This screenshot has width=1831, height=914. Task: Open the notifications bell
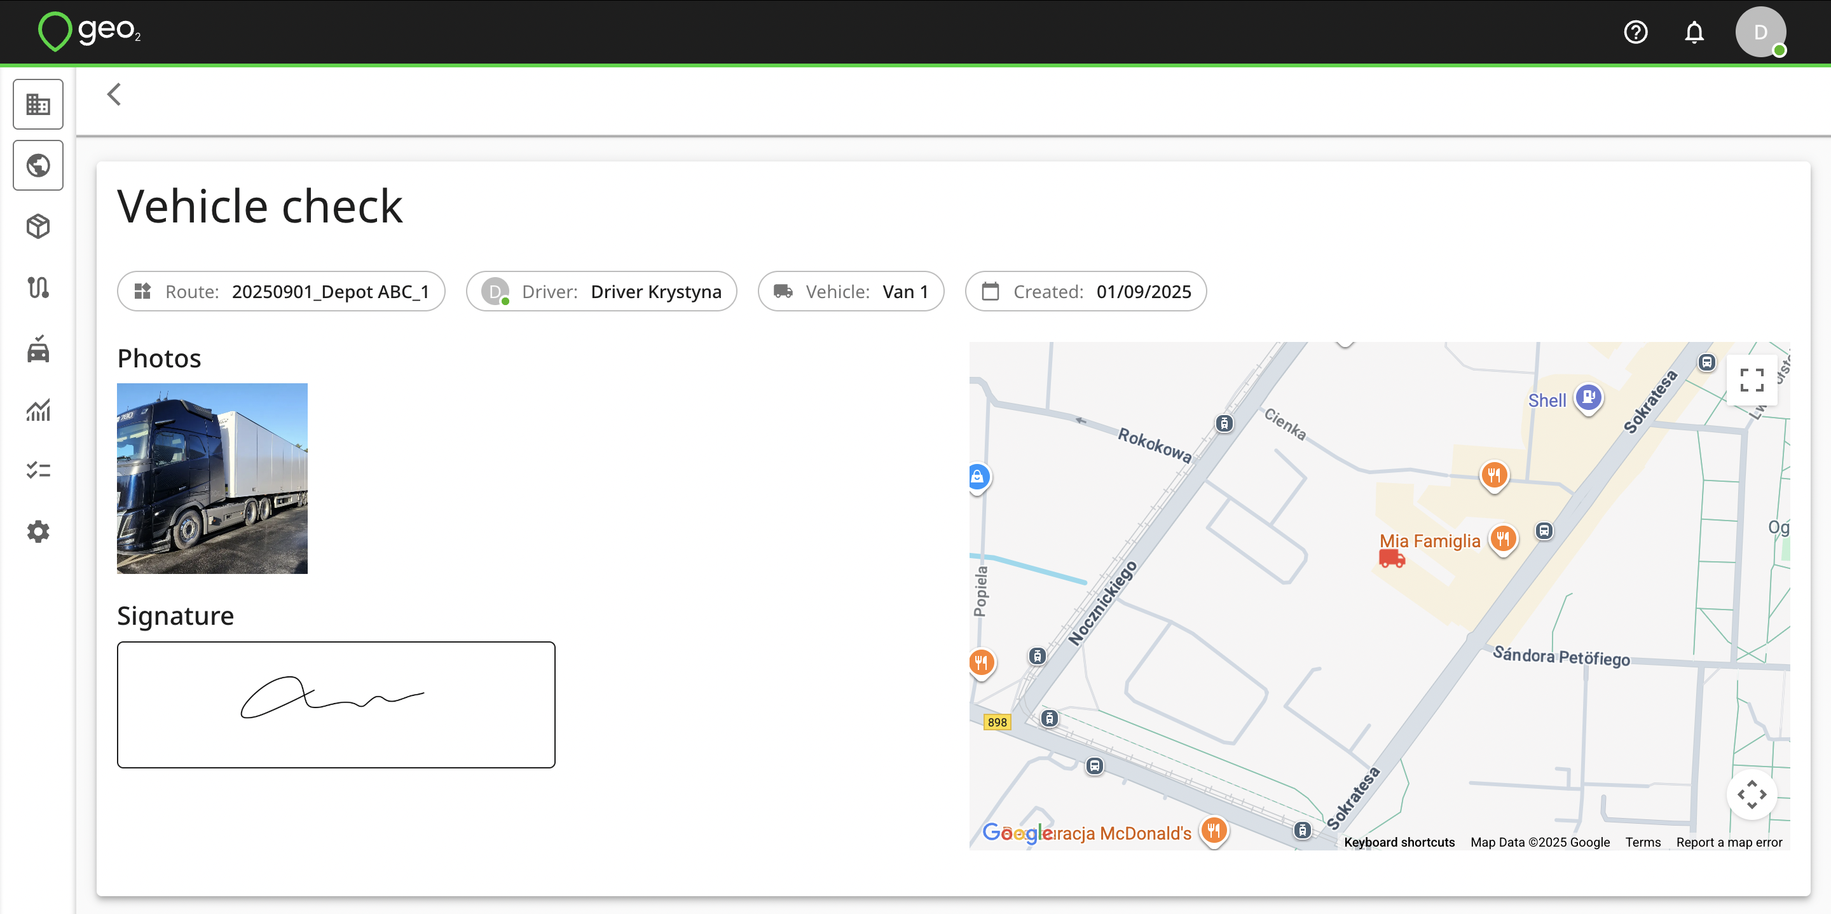[1694, 32]
